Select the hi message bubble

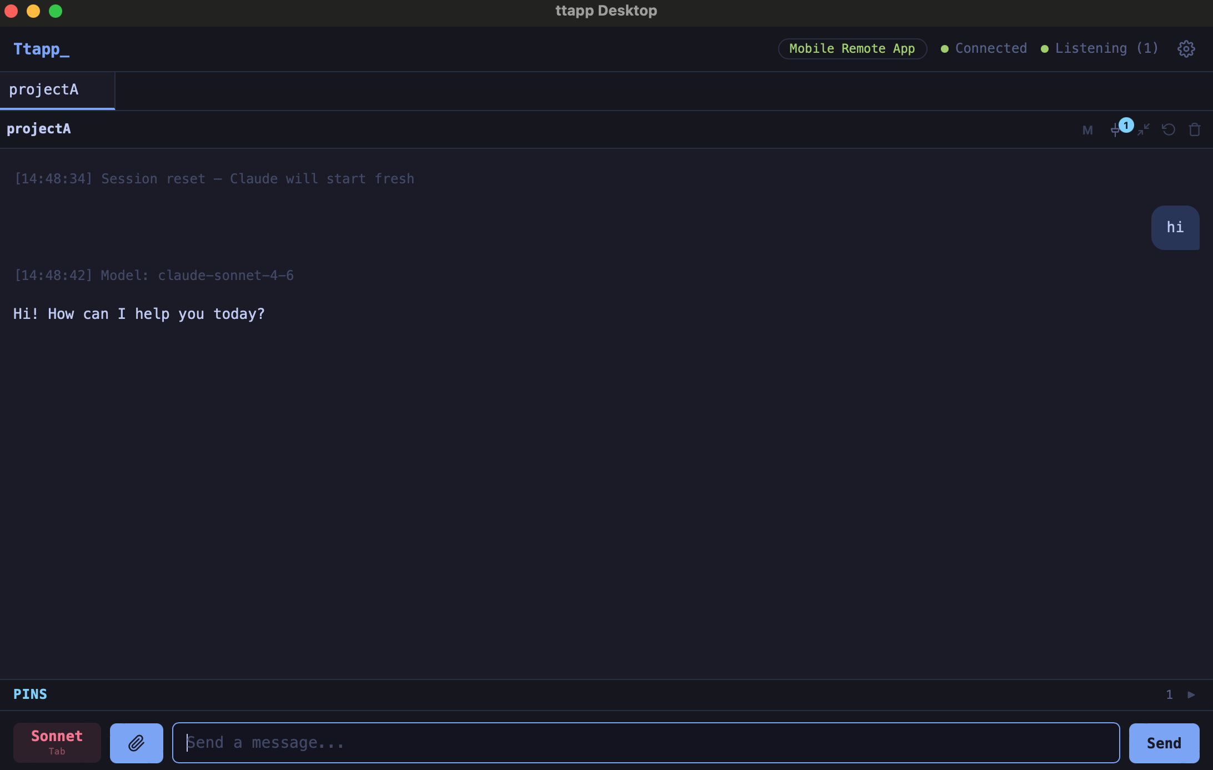(1175, 227)
